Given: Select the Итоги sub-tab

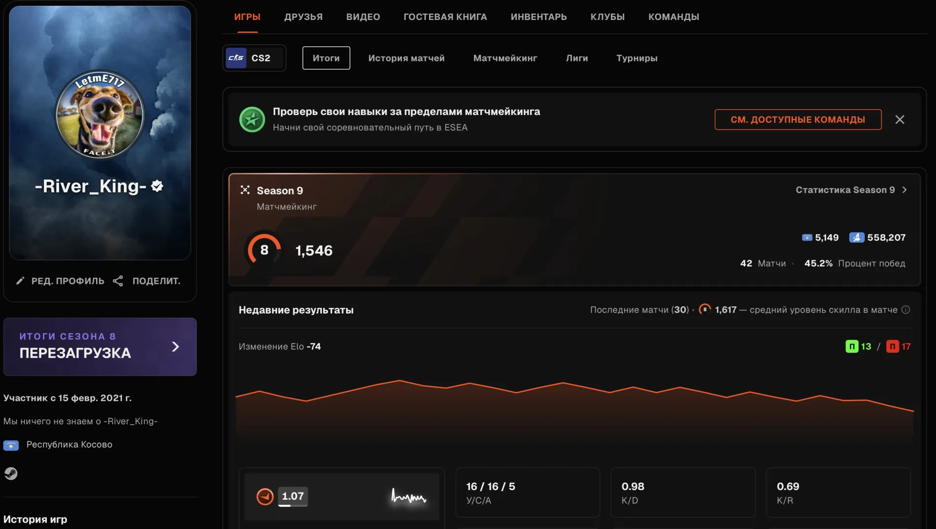Looking at the screenshot, I should [326, 58].
